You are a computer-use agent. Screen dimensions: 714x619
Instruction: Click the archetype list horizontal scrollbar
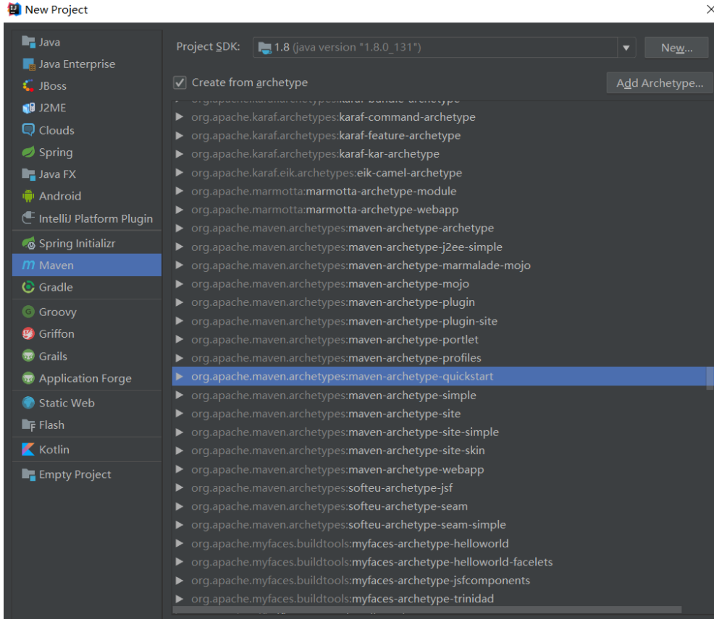tap(428, 609)
